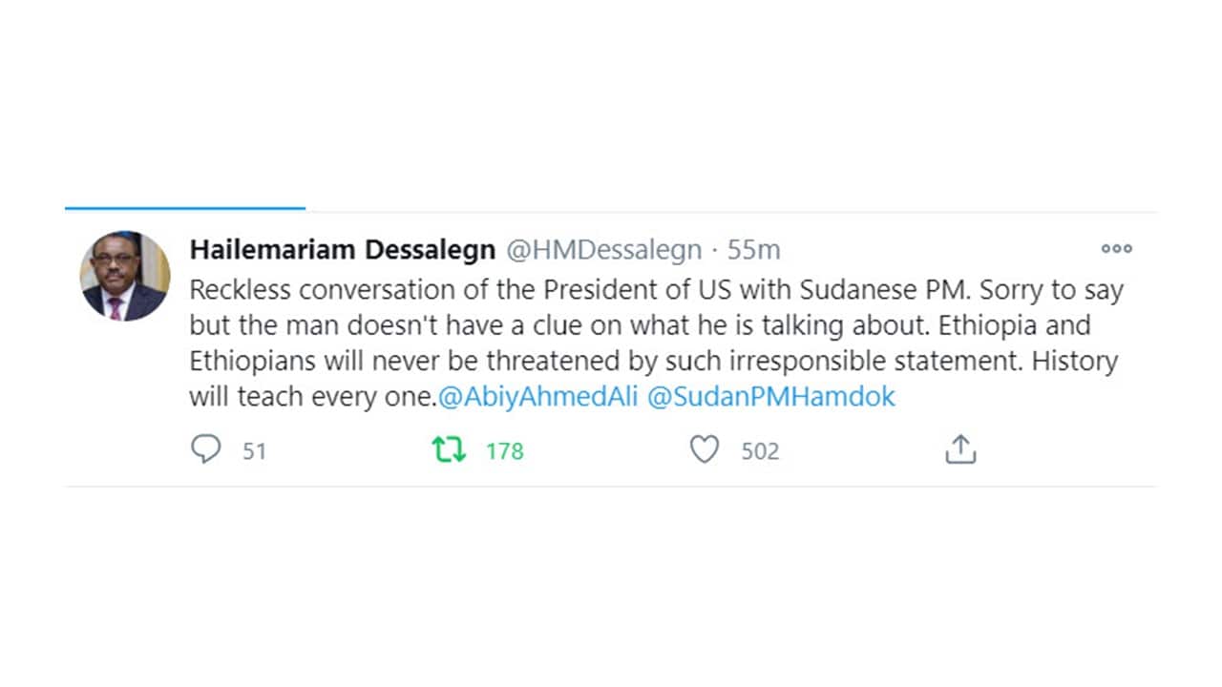
Task: Share the tweet via the share icon
Action: pos(959,449)
